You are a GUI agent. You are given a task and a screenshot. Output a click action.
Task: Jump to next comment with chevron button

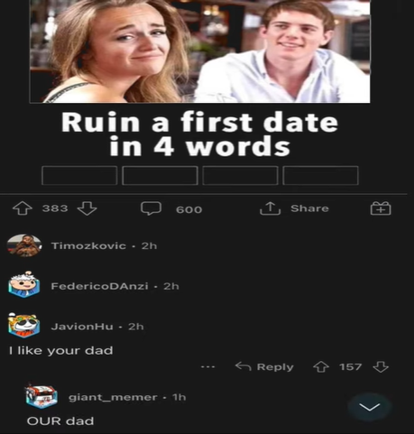[x=370, y=407]
